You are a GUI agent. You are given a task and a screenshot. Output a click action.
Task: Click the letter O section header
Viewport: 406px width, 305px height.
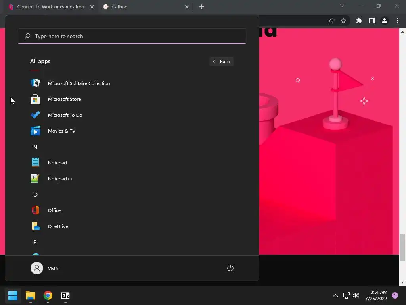click(x=35, y=195)
